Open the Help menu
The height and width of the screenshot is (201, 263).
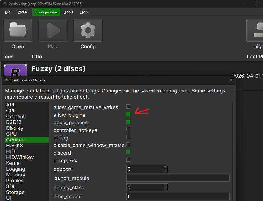(x=84, y=12)
